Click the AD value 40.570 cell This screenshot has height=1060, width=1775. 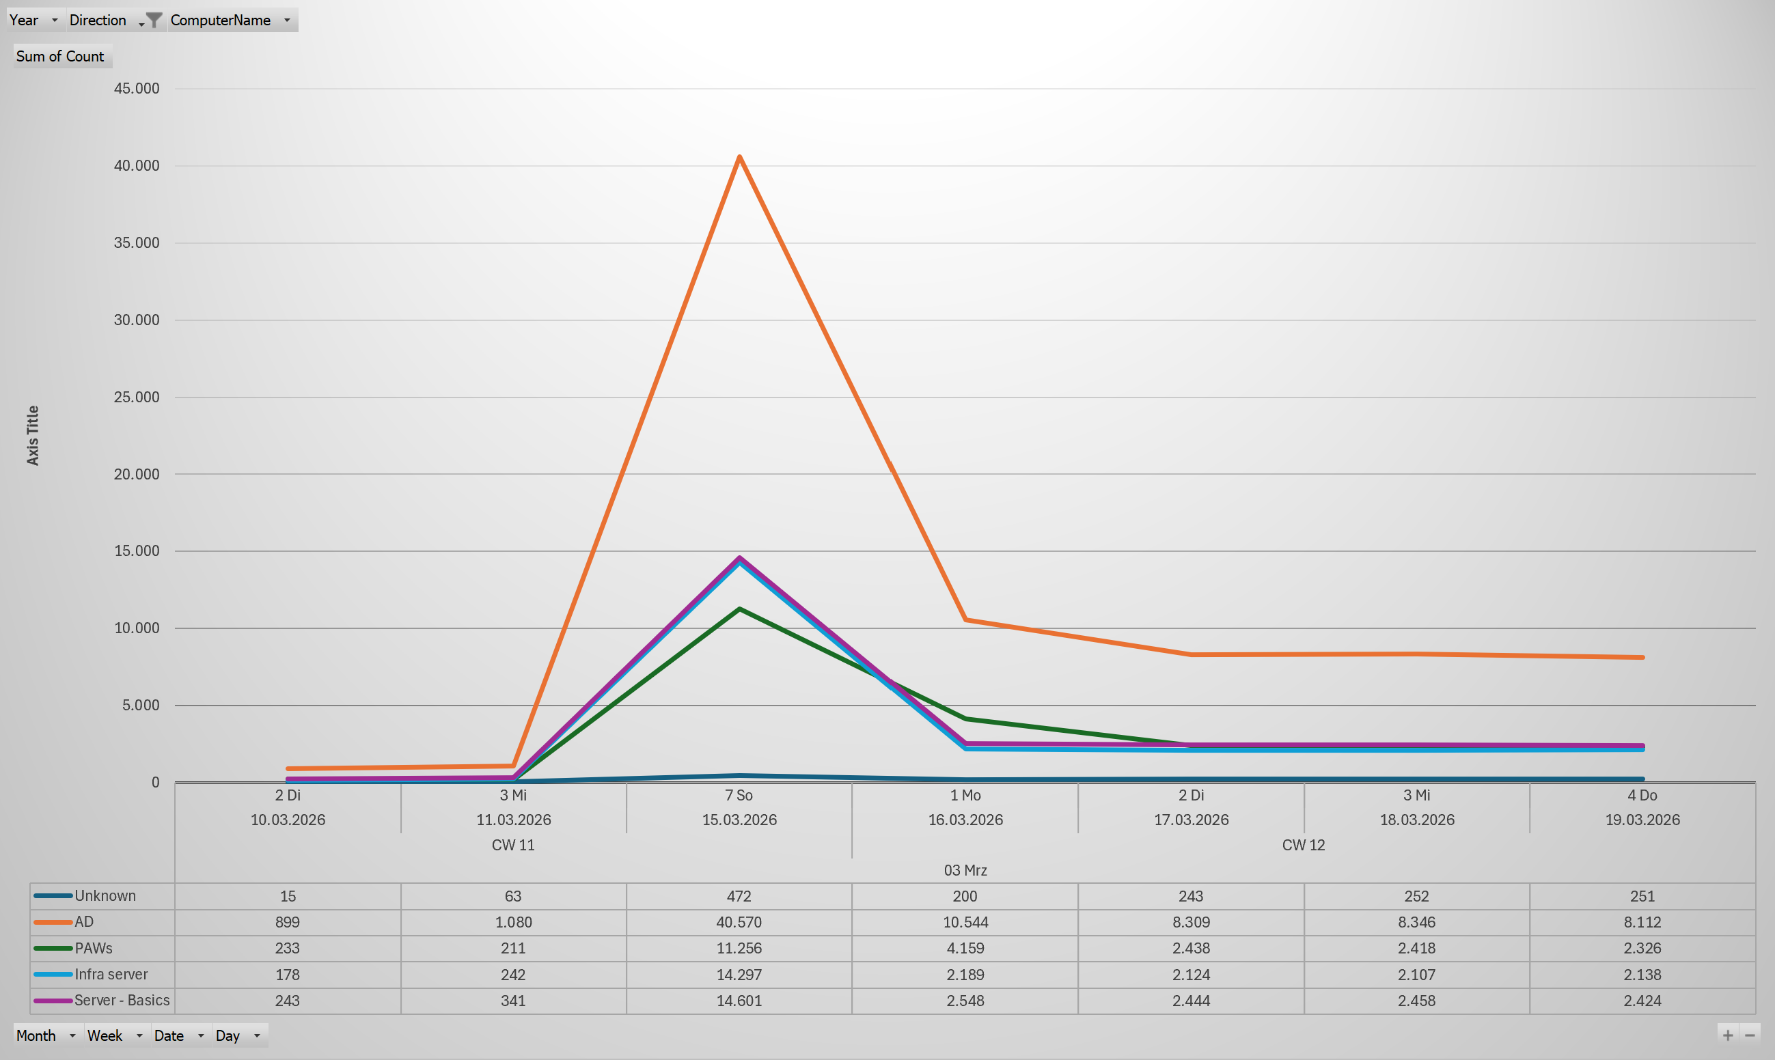point(739,922)
